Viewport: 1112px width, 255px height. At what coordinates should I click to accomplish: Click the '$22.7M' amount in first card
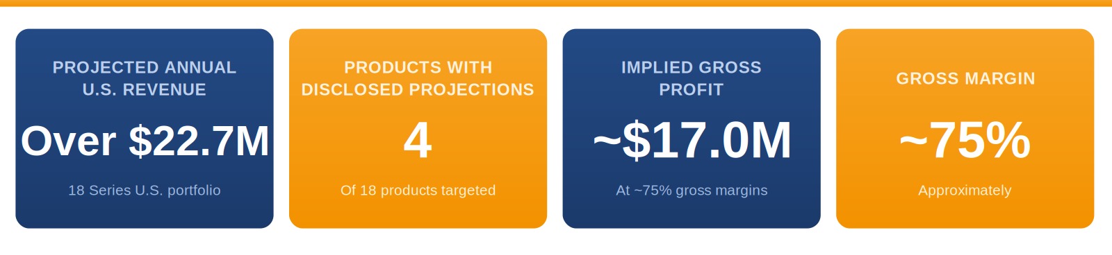click(199, 141)
